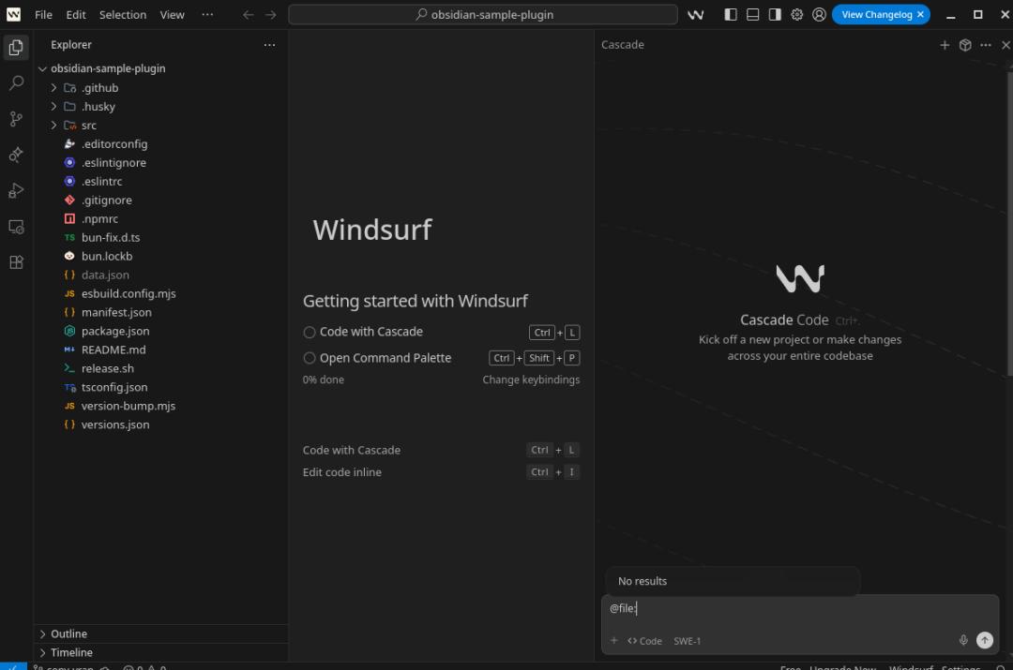
Task: Open the Run and Debug view
Action: coord(16,191)
